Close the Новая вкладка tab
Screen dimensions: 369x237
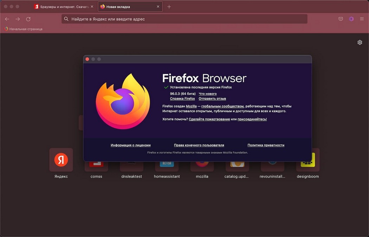point(158,7)
